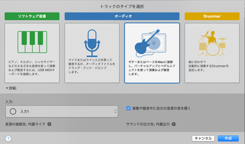This screenshot has height=144, width=245.
Task: Click the ソフトウェア音源 header
Action: pos(32,16)
